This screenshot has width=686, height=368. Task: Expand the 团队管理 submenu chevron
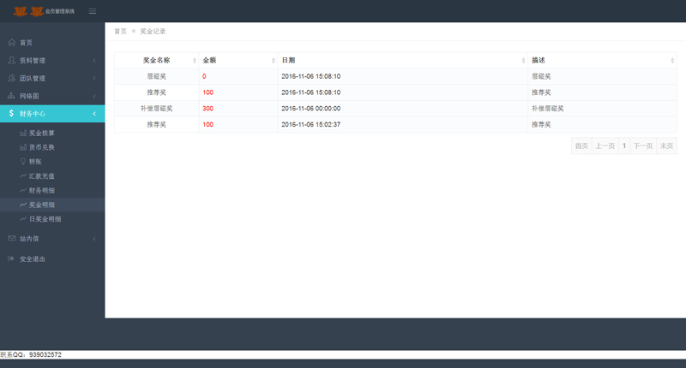point(94,78)
